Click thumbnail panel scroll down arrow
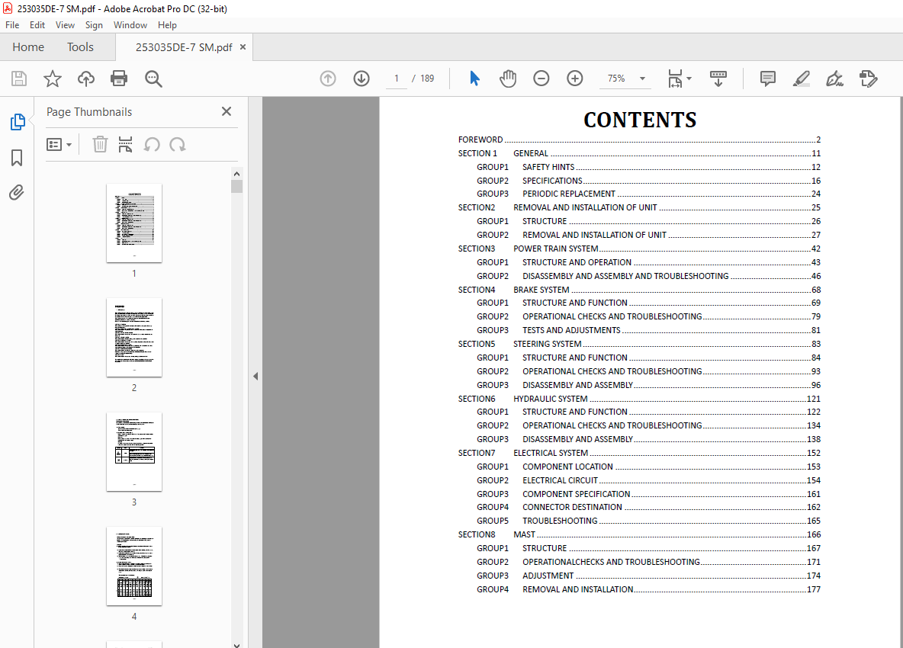 point(236,644)
